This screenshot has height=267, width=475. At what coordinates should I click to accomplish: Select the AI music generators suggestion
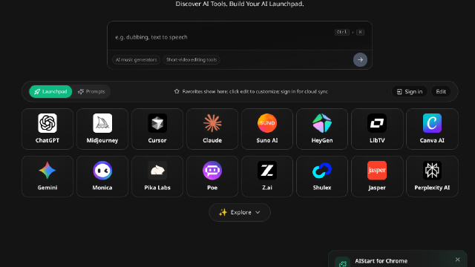[x=136, y=59]
